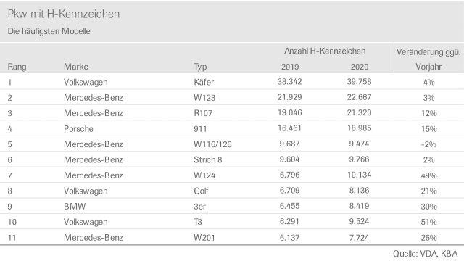The height and width of the screenshot is (261, 464).
Task: Click the 'Marke' column header
Action: click(x=75, y=67)
